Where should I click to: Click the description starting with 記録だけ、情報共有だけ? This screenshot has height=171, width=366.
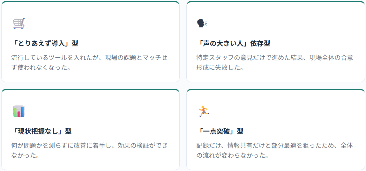[275, 150]
